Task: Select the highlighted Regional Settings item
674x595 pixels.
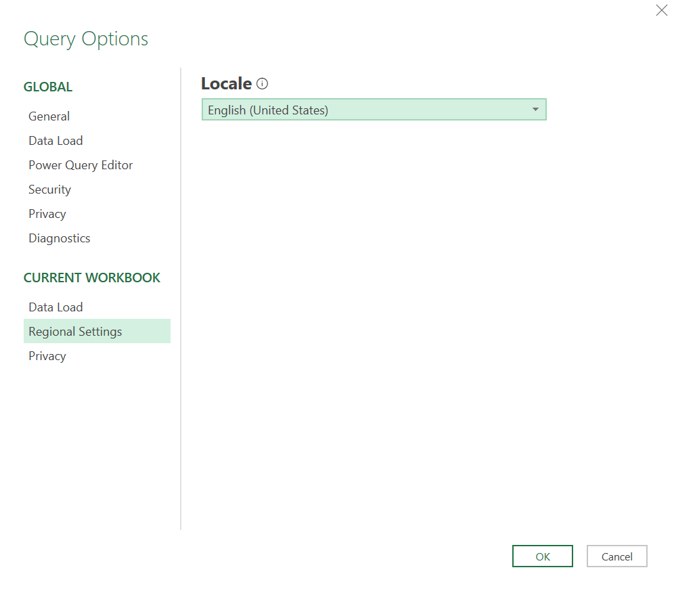Action: [75, 332]
